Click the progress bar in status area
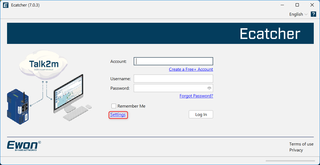 coord(290,161)
